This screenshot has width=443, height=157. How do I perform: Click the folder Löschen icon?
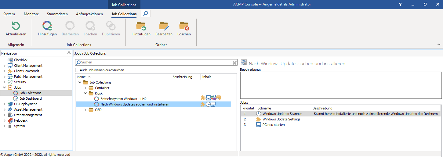[x=184, y=26]
